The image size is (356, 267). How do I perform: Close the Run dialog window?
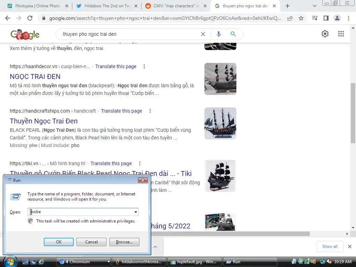(x=143, y=180)
